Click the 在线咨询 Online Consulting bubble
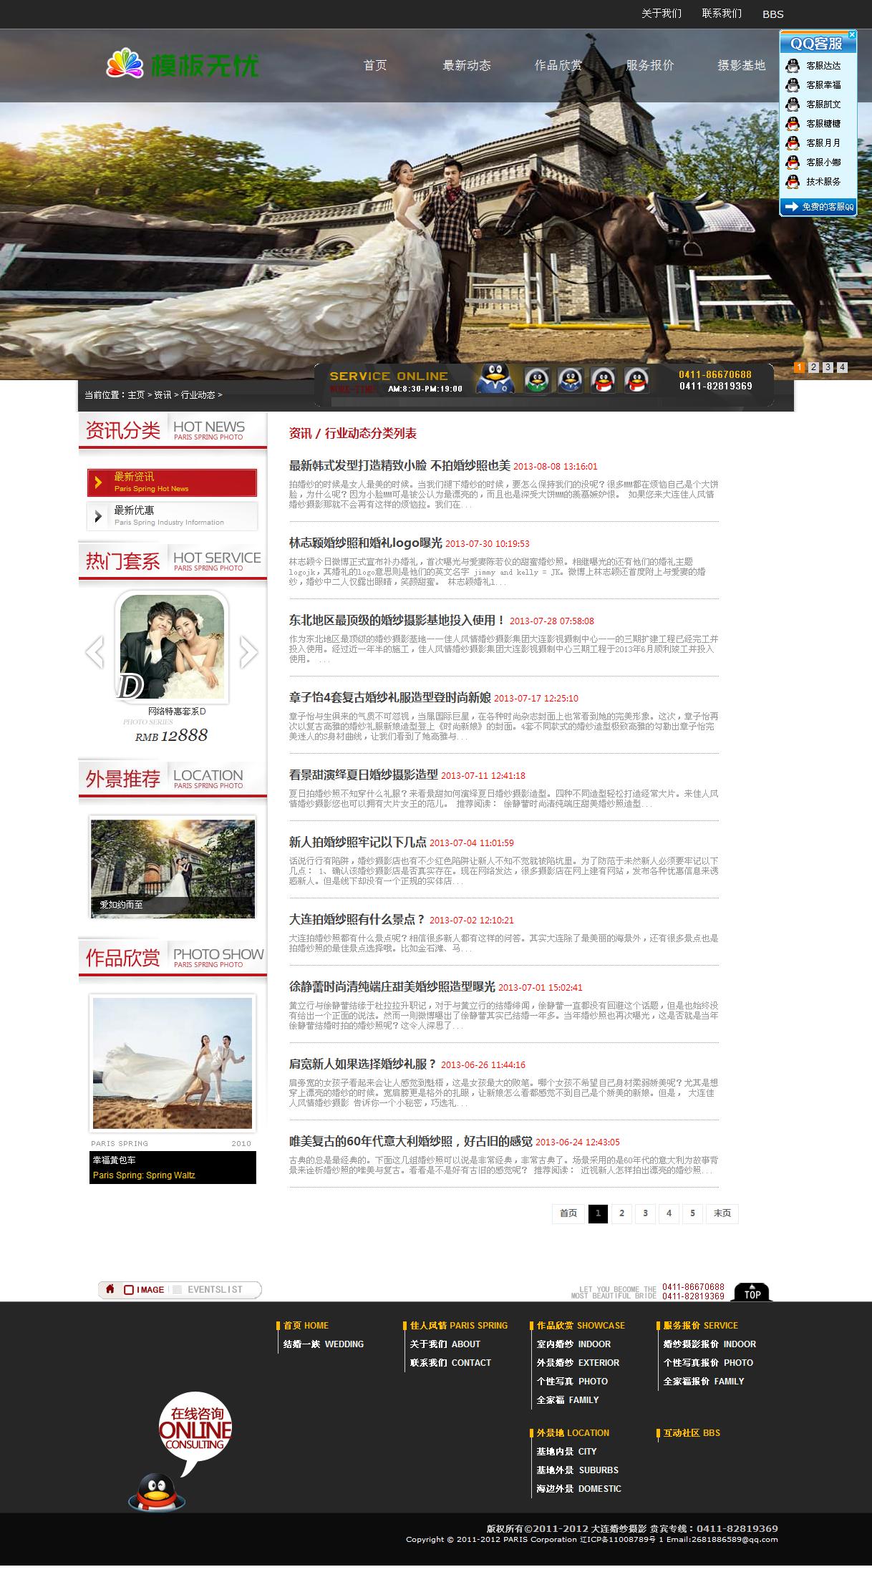Viewport: 872px width, 1577px height. [195, 1432]
